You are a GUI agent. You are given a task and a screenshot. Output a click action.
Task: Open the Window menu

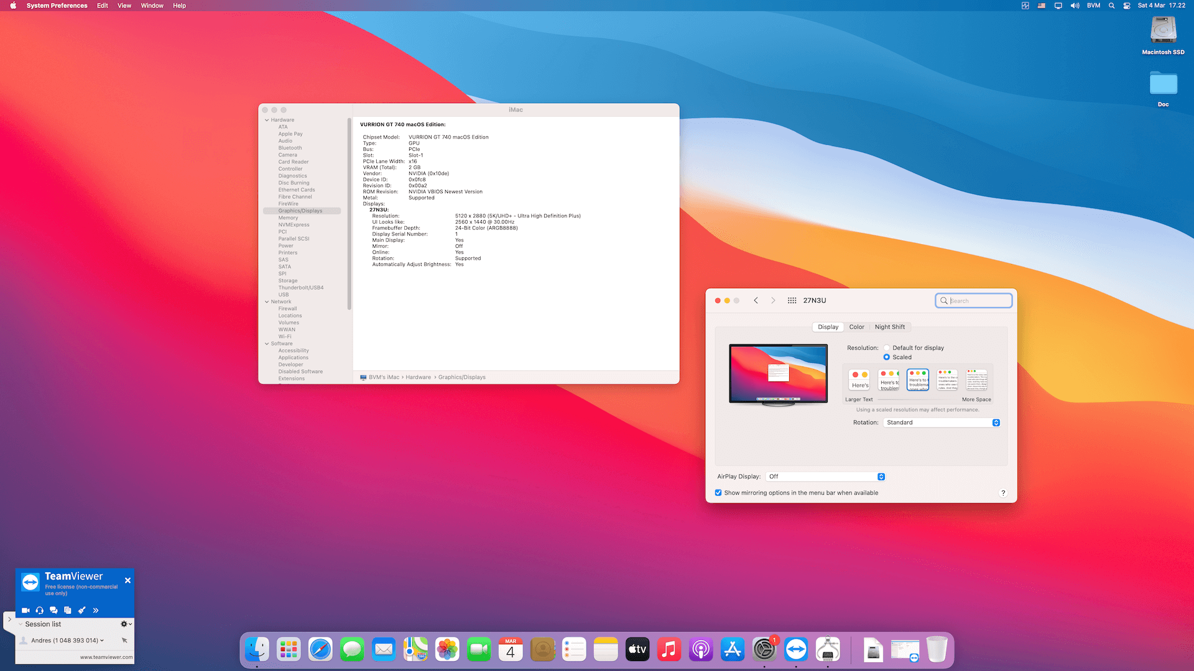(x=152, y=6)
